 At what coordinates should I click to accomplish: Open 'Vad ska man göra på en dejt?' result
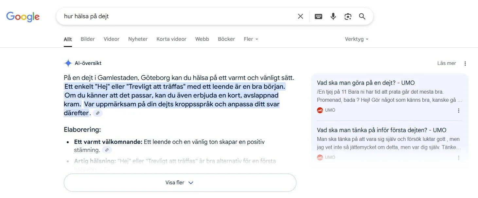[x=366, y=83]
